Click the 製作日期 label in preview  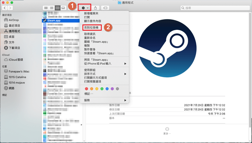(114, 105)
